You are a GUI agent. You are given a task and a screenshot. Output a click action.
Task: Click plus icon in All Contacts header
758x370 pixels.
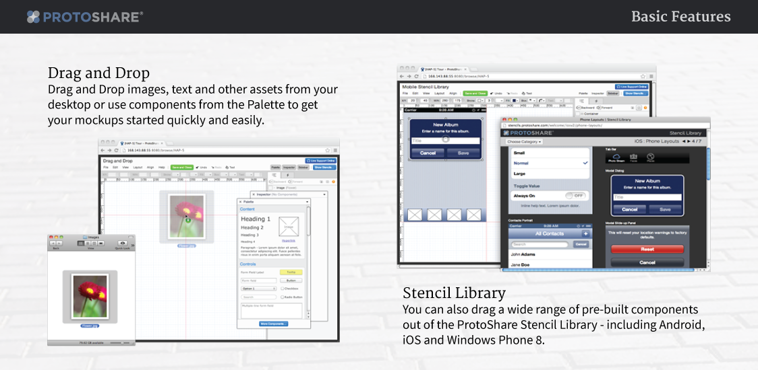pos(585,234)
